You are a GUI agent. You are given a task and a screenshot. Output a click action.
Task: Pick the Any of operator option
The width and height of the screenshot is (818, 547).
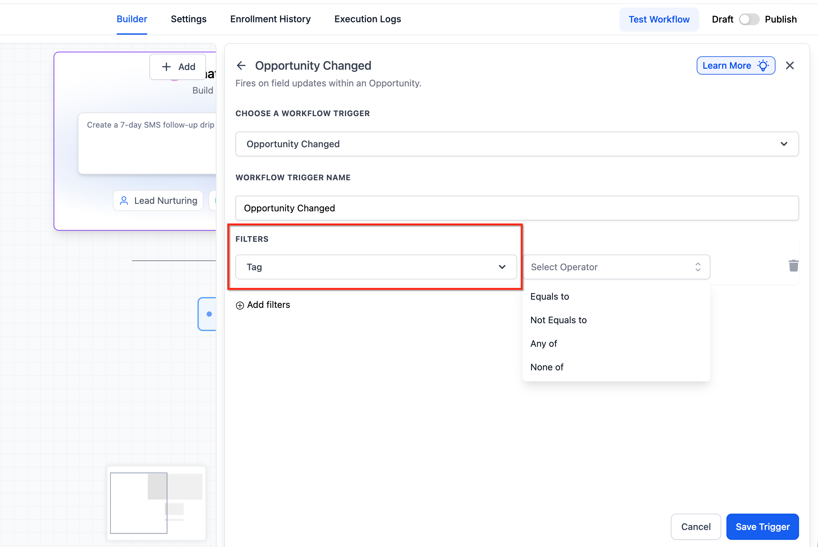[x=543, y=344]
